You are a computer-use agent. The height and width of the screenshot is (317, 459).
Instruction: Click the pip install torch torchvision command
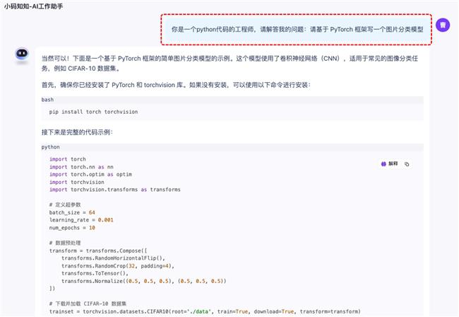click(x=93, y=112)
